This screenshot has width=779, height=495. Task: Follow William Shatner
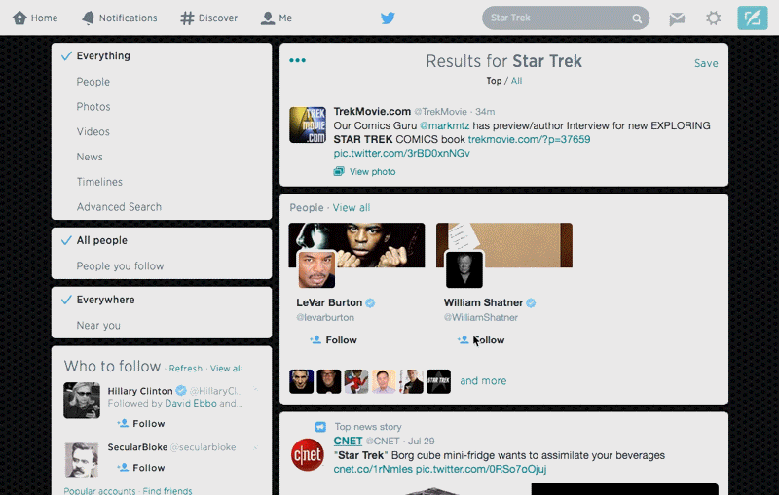pyautogui.click(x=481, y=340)
